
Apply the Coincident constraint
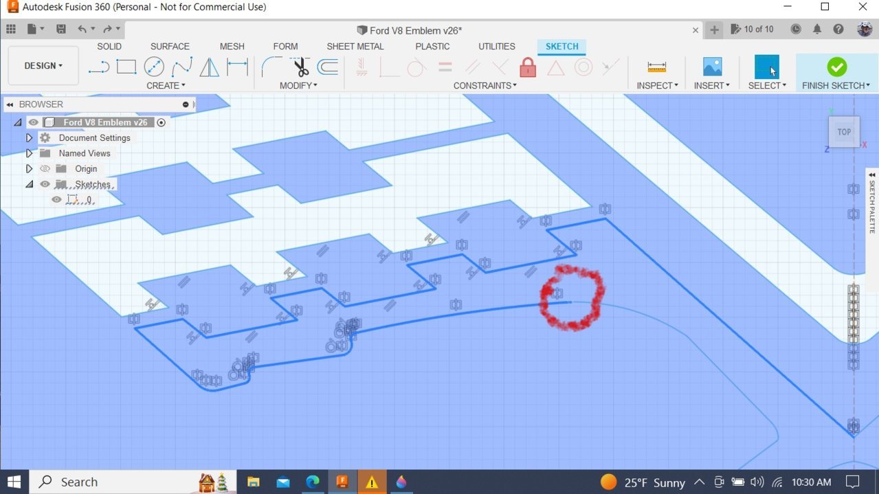click(x=388, y=67)
